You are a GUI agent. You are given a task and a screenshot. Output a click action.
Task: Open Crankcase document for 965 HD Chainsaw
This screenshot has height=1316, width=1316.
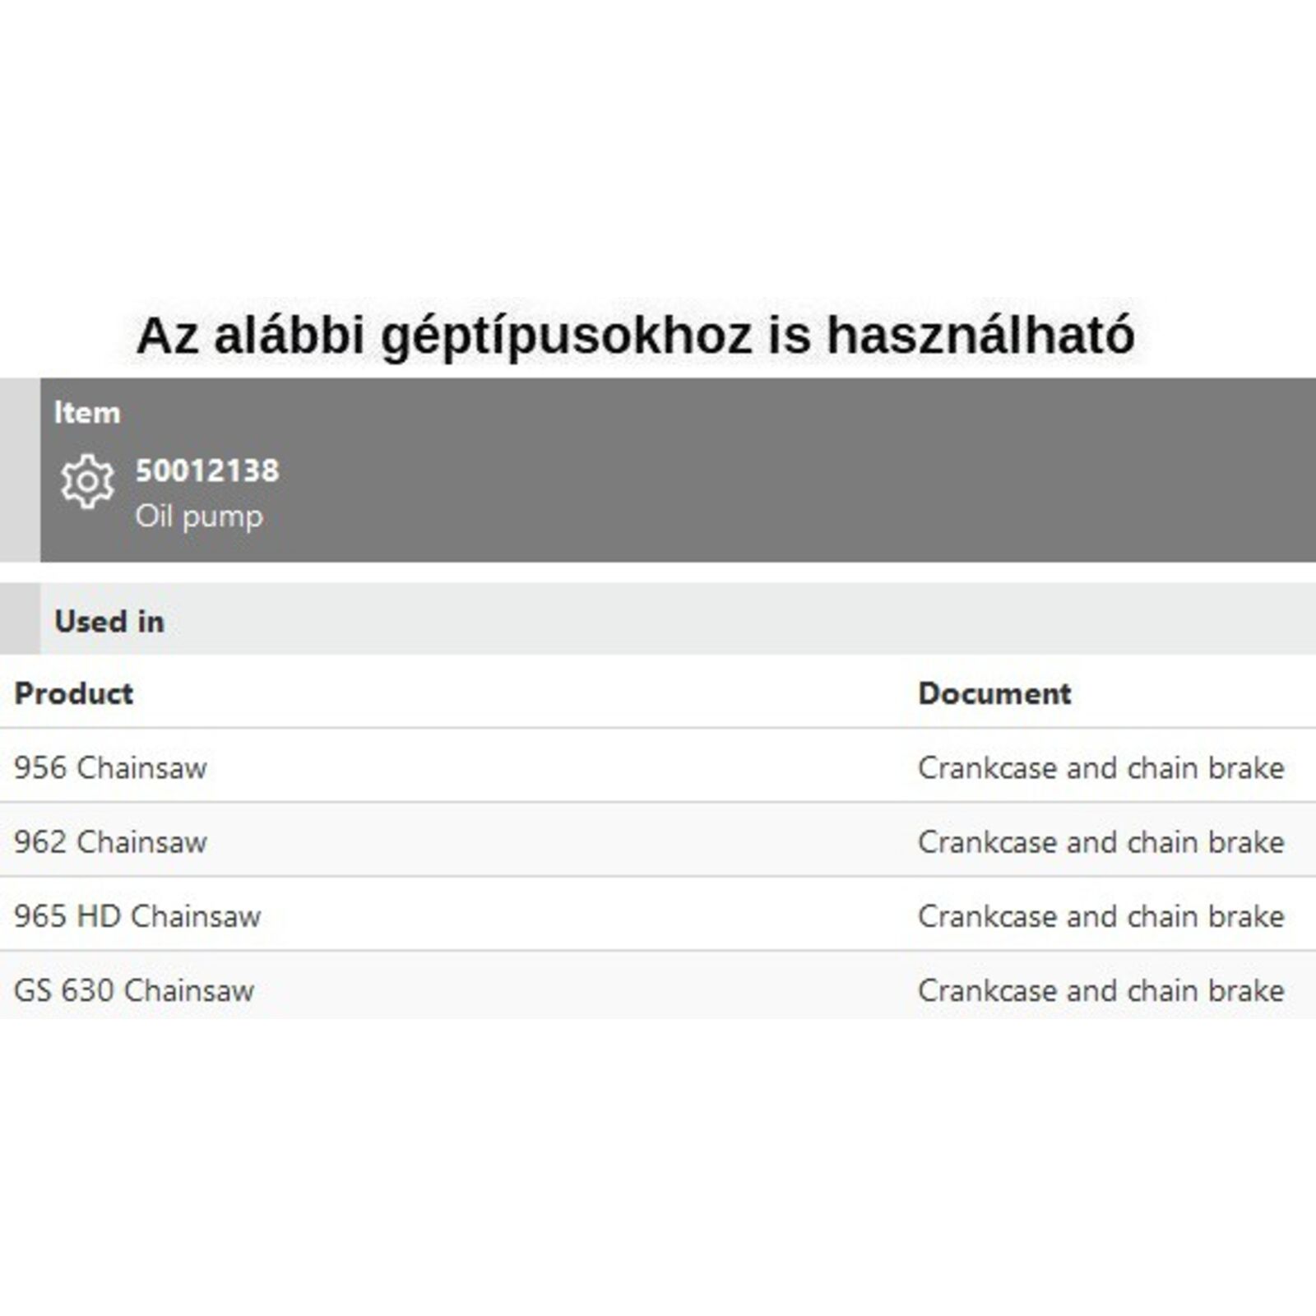1101,915
